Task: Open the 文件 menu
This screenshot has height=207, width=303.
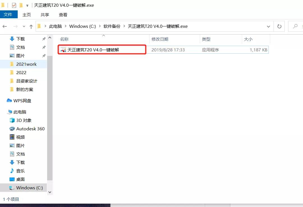Action: pyautogui.click(x=9, y=15)
